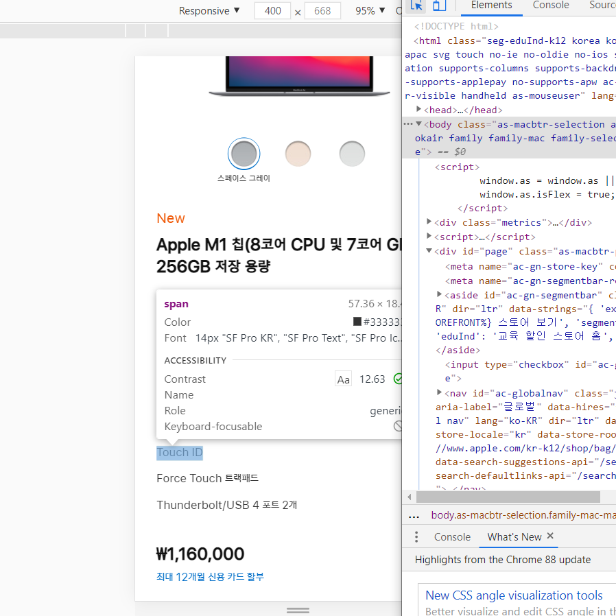Expand the collapsed script node

(429, 236)
